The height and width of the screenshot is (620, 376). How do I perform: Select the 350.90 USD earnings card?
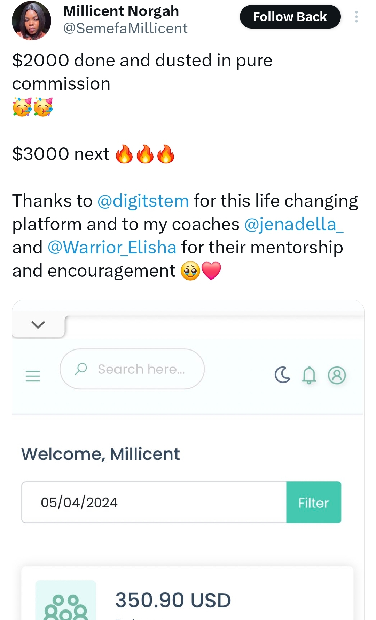tap(187, 593)
